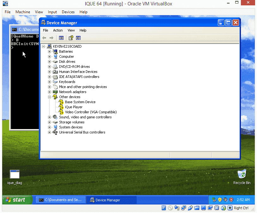Screen dimensions: 257x213
Task: Click the Universal Serial Bus controllers icon
Action: click(55, 132)
